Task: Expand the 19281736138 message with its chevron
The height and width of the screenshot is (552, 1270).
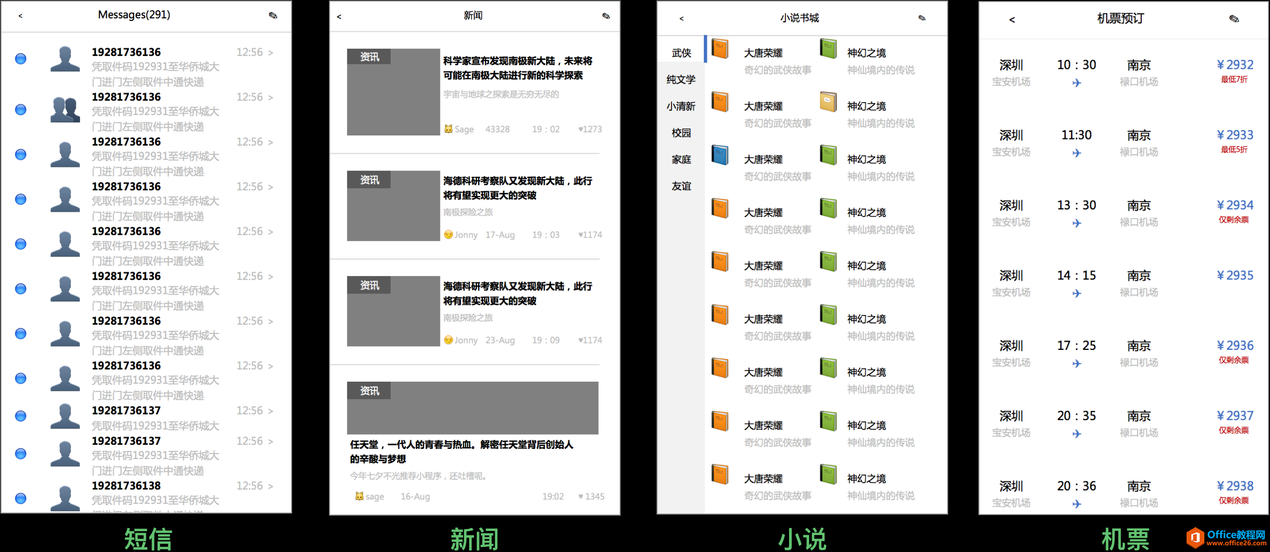Action: pos(271,486)
